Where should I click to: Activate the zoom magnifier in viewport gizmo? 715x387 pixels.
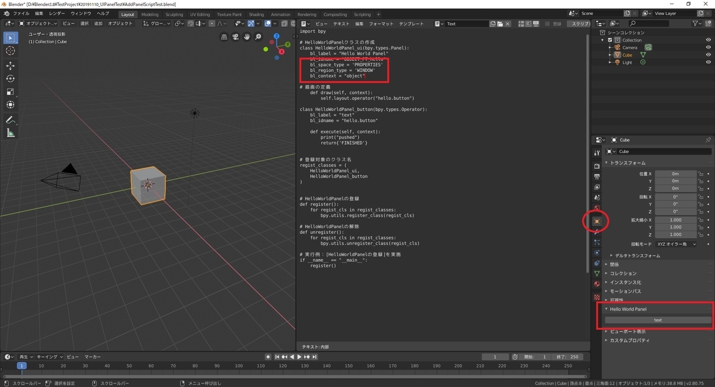[x=258, y=36]
